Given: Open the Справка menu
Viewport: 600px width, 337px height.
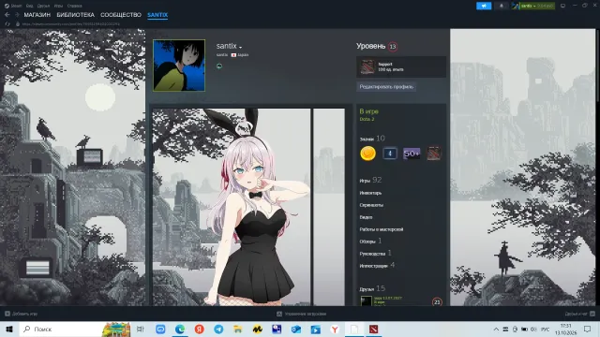Looking at the screenshot, I should (x=74, y=6).
